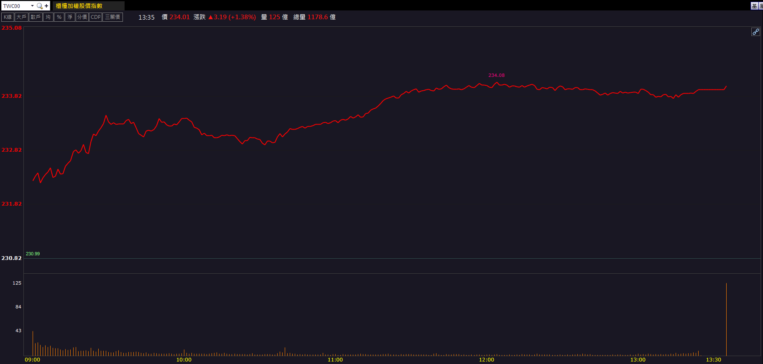
Task: Switch the axis to % mode
Action: coord(59,17)
